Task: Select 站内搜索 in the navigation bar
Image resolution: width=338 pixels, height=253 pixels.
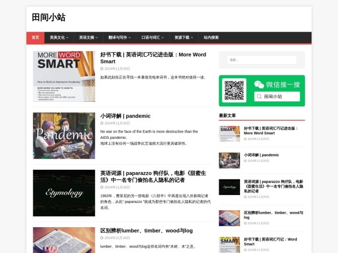Action: (x=211, y=38)
